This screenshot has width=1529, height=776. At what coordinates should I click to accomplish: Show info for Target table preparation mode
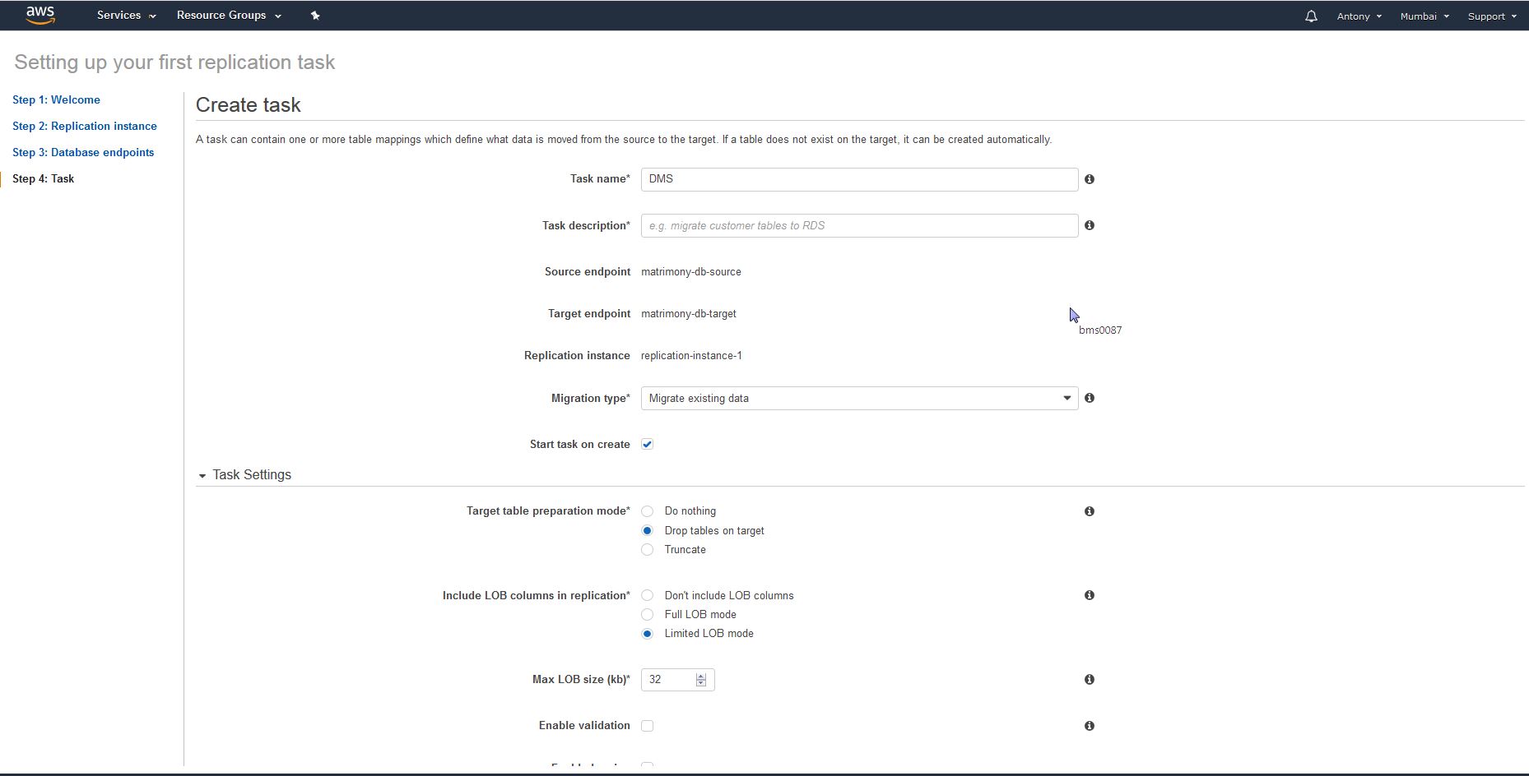coord(1089,511)
